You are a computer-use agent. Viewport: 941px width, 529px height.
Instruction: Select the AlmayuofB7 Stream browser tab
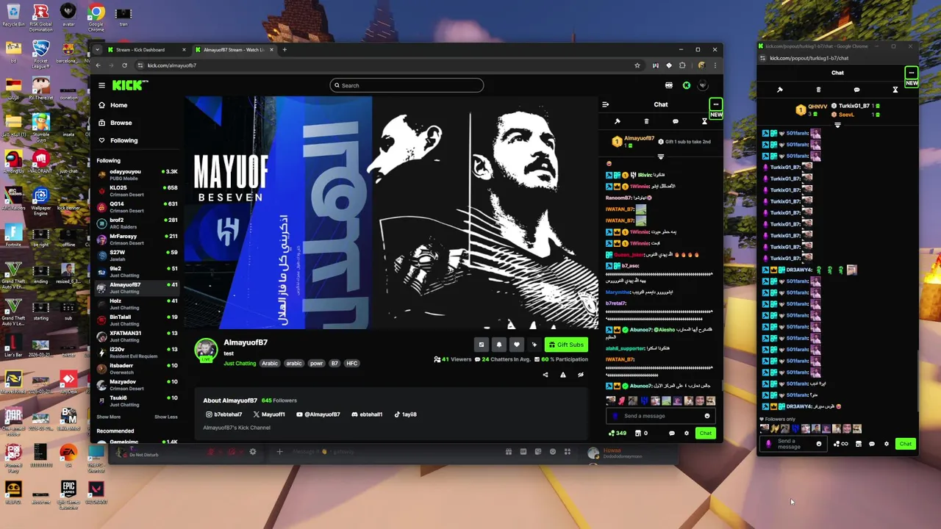234,50
